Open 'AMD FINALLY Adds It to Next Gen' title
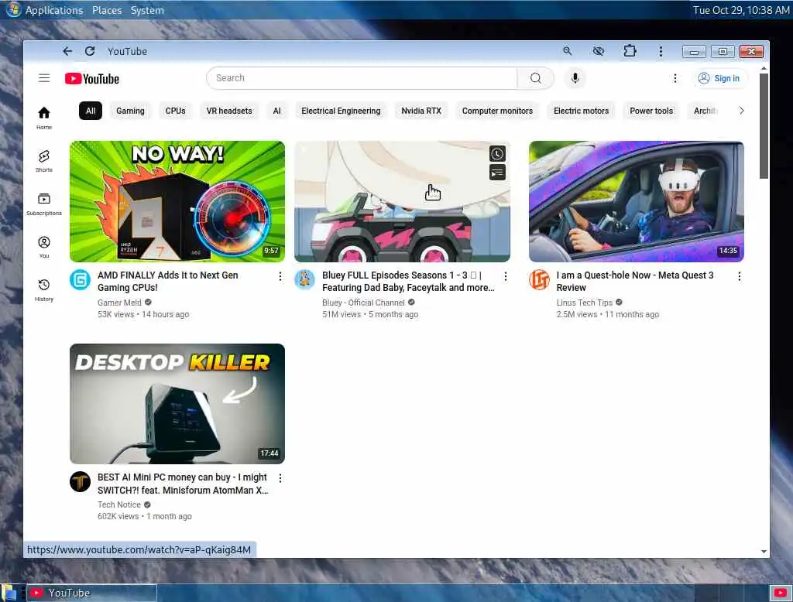This screenshot has height=602, width=793. (x=167, y=281)
